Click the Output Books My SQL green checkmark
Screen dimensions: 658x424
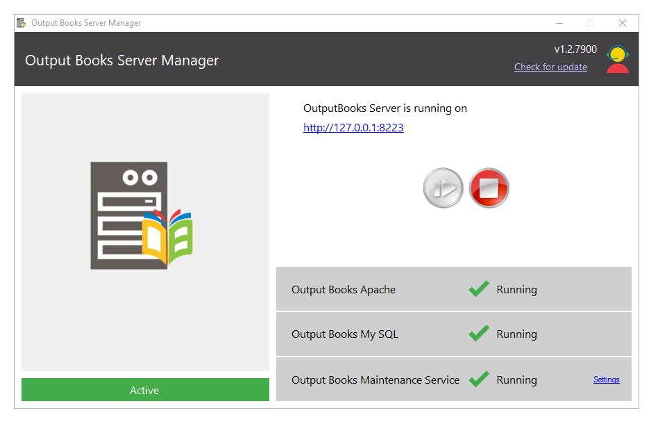[479, 333]
